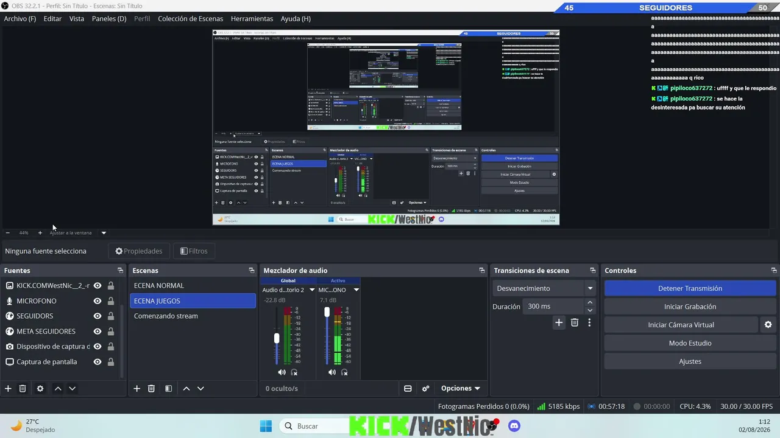Viewport: 780px width, 438px height.
Task: Move source down in Fuentes toolbar
Action: coord(72,389)
